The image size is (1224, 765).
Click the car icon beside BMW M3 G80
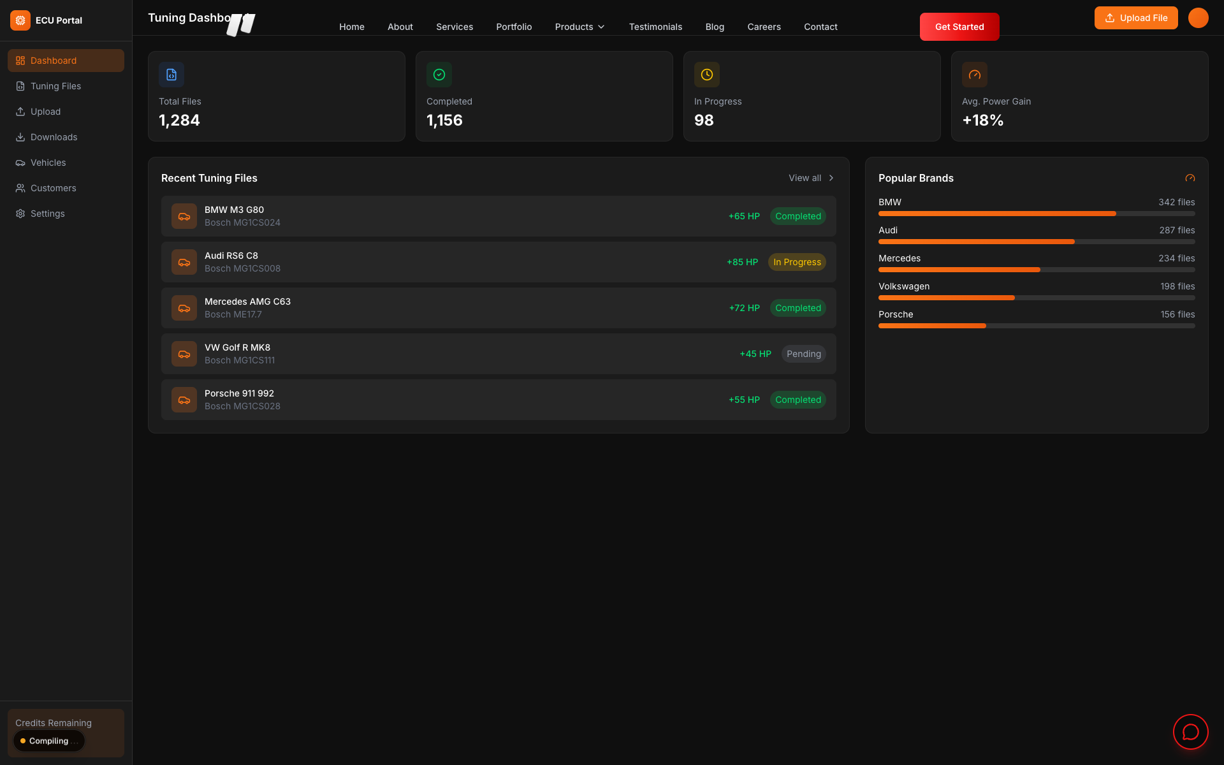point(184,216)
